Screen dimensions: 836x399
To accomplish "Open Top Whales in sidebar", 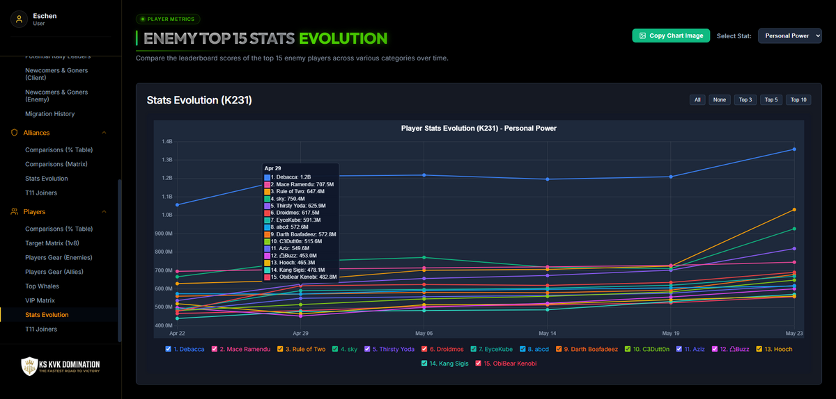I will tap(42, 286).
